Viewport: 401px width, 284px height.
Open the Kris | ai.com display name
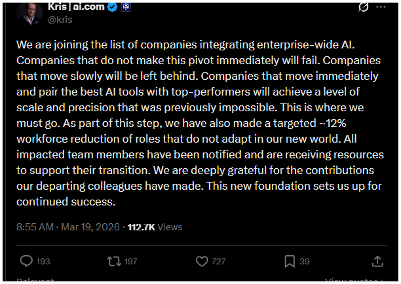(76, 7)
